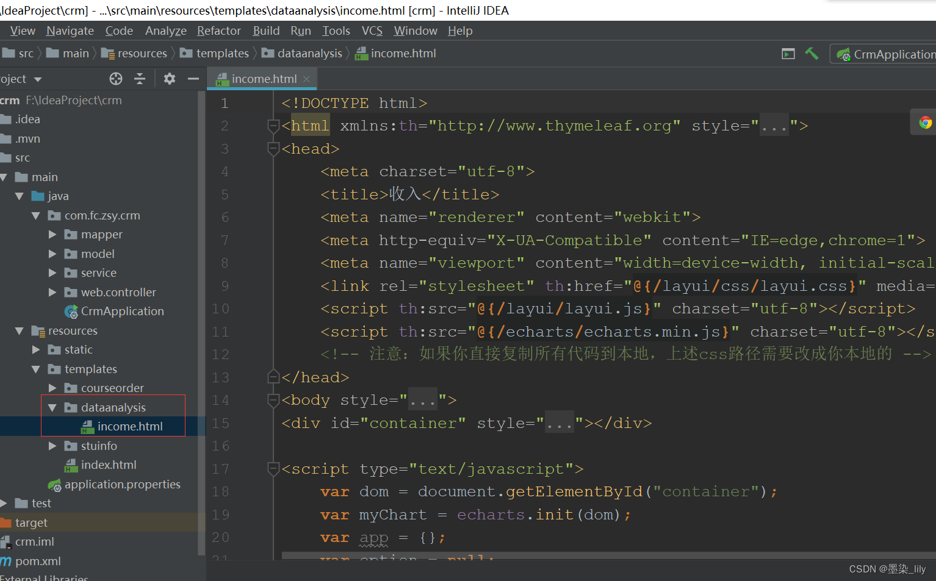This screenshot has width=936, height=581.
Task: Expand the service package arrow
Action: coord(52,273)
